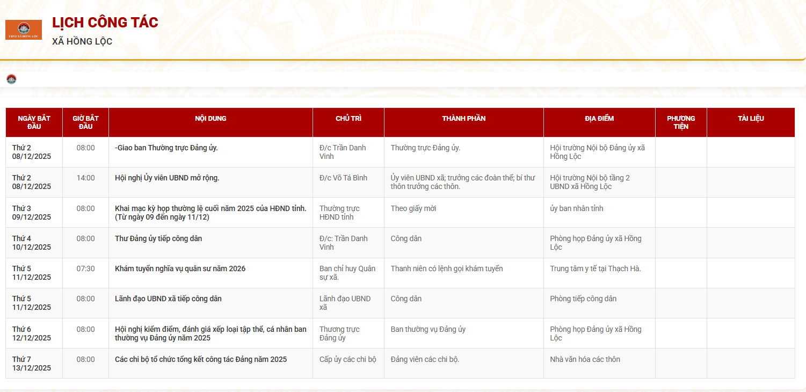Open the Hội nghị Ủy viên UBND mở rộng entry
This screenshot has height=392, width=806.
click(x=167, y=178)
